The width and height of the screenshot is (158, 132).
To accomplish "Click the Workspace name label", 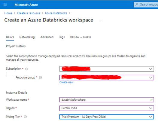I will pos(17,100).
